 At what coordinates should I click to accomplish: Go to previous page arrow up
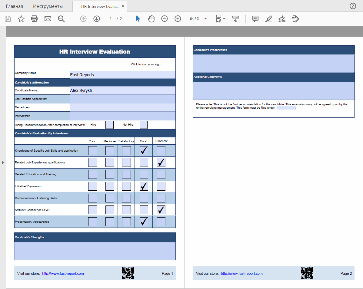[x=83, y=19]
